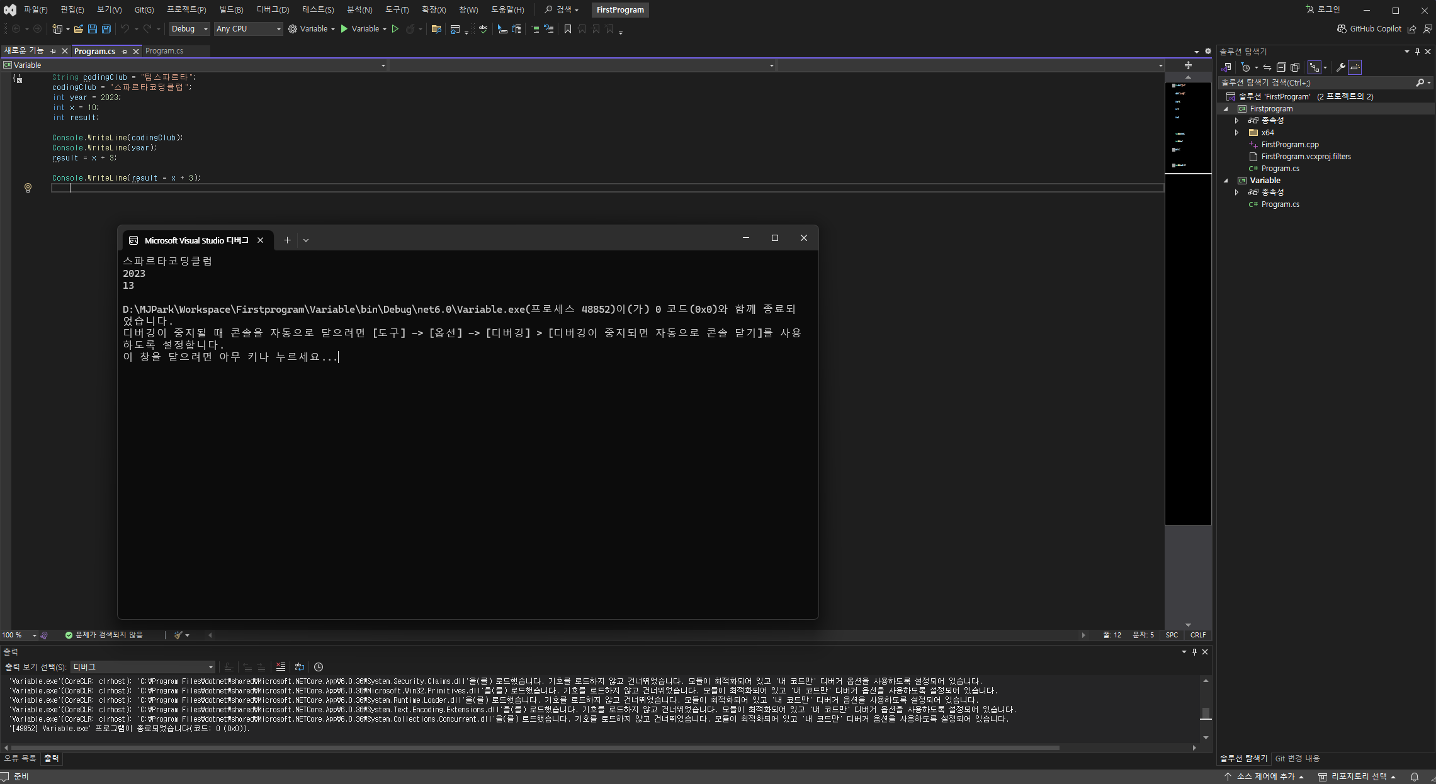Open the 디버그(D) menu
Viewport: 1436px width, 784px height.
click(x=273, y=9)
